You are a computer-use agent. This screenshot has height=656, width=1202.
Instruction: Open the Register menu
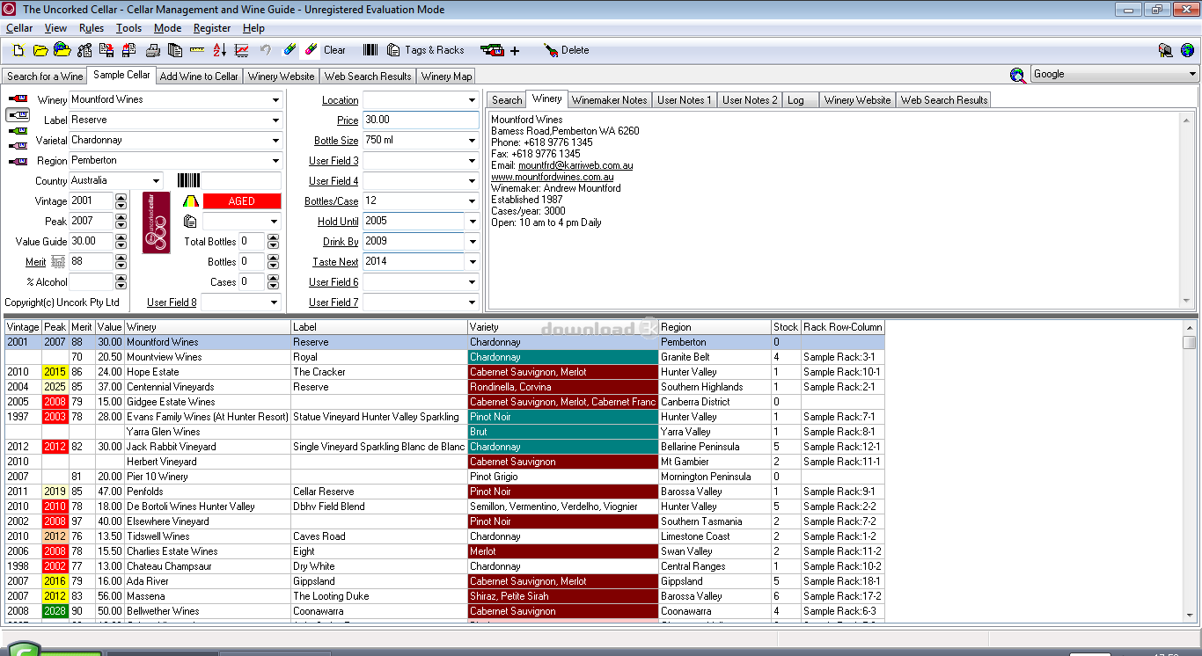tap(212, 28)
